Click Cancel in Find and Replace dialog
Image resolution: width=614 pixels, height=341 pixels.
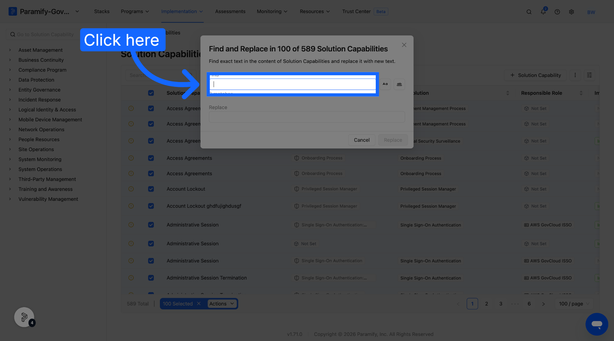[362, 140]
